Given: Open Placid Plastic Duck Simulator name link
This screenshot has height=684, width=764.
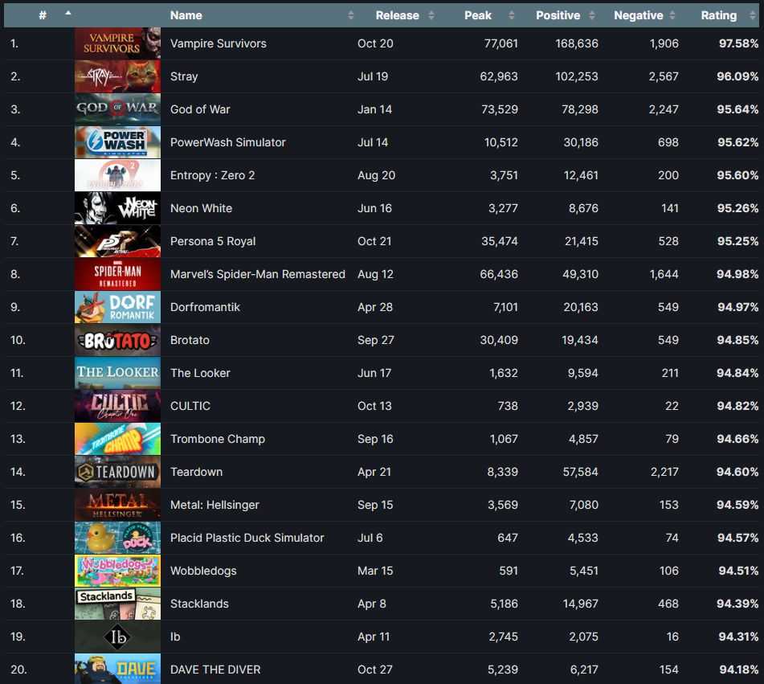Looking at the screenshot, I should click(x=247, y=538).
